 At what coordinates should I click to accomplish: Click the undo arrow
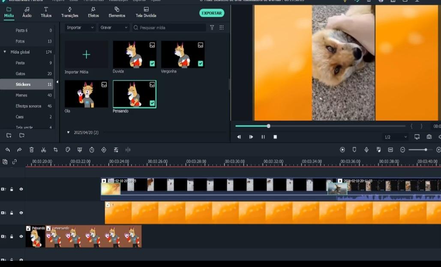[7, 150]
